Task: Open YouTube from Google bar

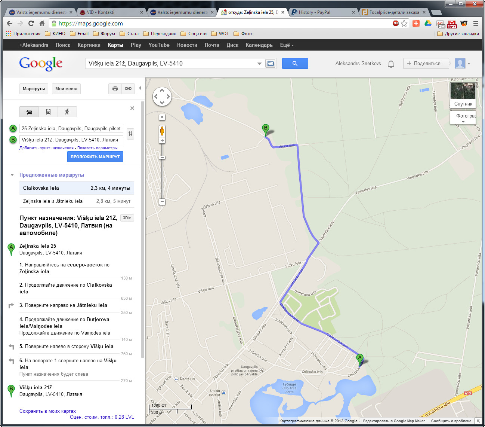Action: coord(159,45)
